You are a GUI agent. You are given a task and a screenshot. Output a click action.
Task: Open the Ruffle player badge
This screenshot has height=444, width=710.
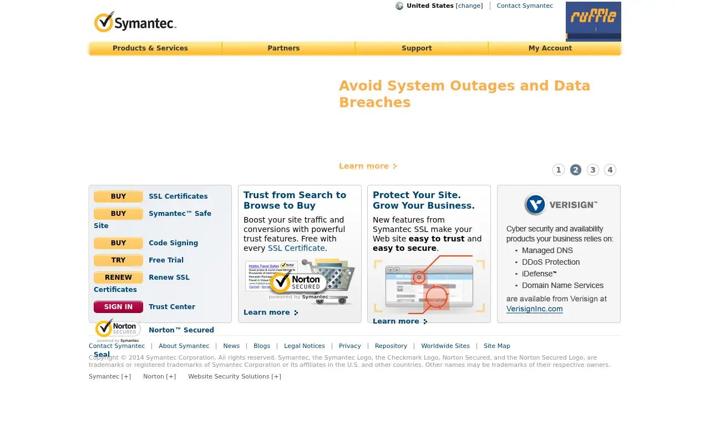pos(594,22)
